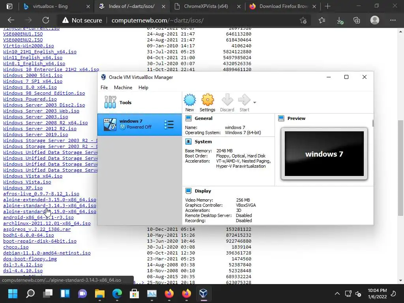The width and height of the screenshot is (404, 303).
Task: Open the Windows_Vista_x64.iso link
Action: 33,176
